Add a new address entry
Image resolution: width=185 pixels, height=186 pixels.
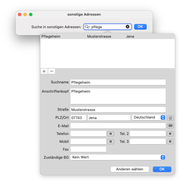click(44, 71)
